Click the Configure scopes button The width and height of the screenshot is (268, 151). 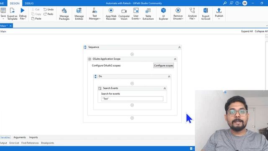(163, 65)
